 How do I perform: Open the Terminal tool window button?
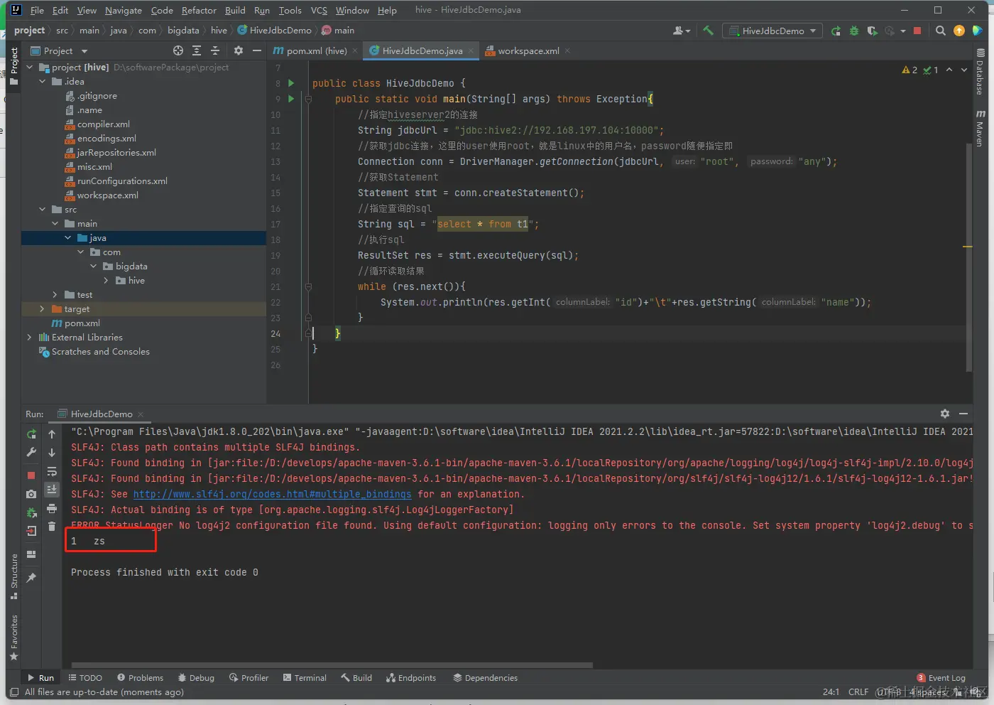pyautogui.click(x=305, y=677)
